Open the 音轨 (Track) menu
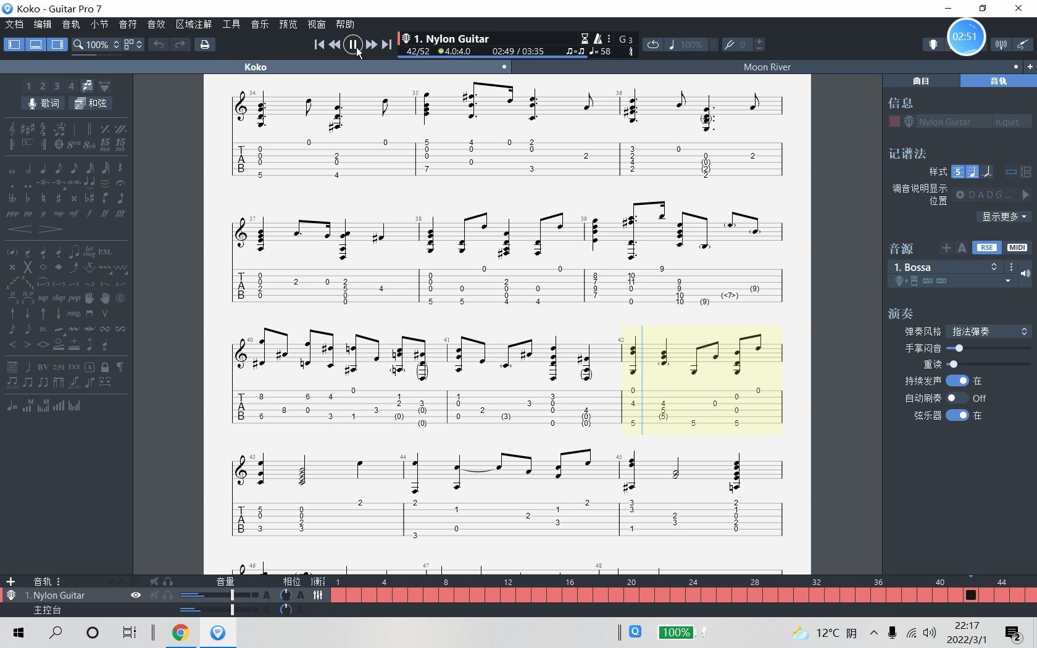1037x648 pixels. coord(71,24)
